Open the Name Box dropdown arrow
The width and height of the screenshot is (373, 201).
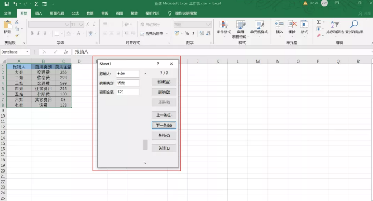click(x=27, y=52)
